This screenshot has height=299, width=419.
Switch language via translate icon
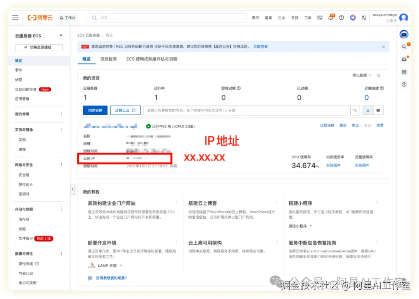364,17
